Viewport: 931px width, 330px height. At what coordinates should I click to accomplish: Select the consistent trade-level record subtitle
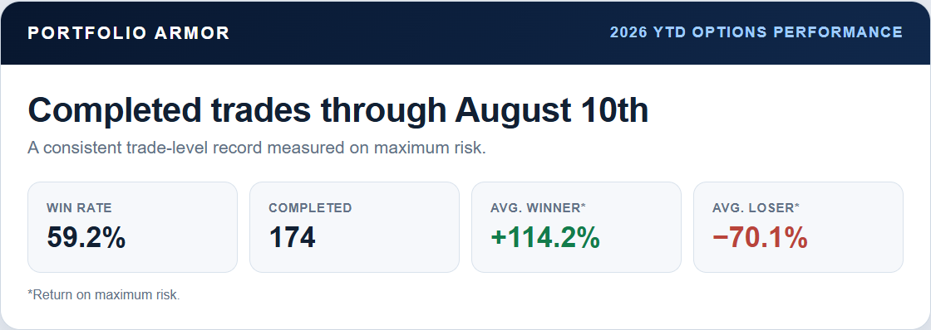coord(257,148)
